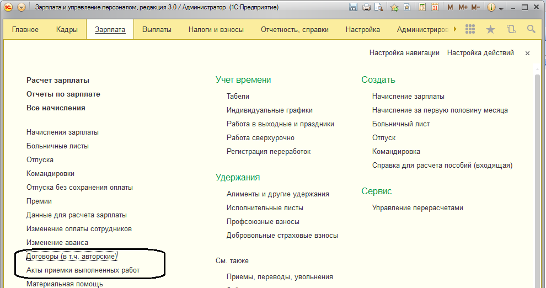Viewport: 546px width, 288px height.
Task: Open Изменение аванса
Action: [57, 243]
